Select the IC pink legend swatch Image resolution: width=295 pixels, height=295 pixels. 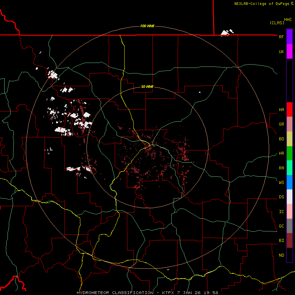[289, 211]
